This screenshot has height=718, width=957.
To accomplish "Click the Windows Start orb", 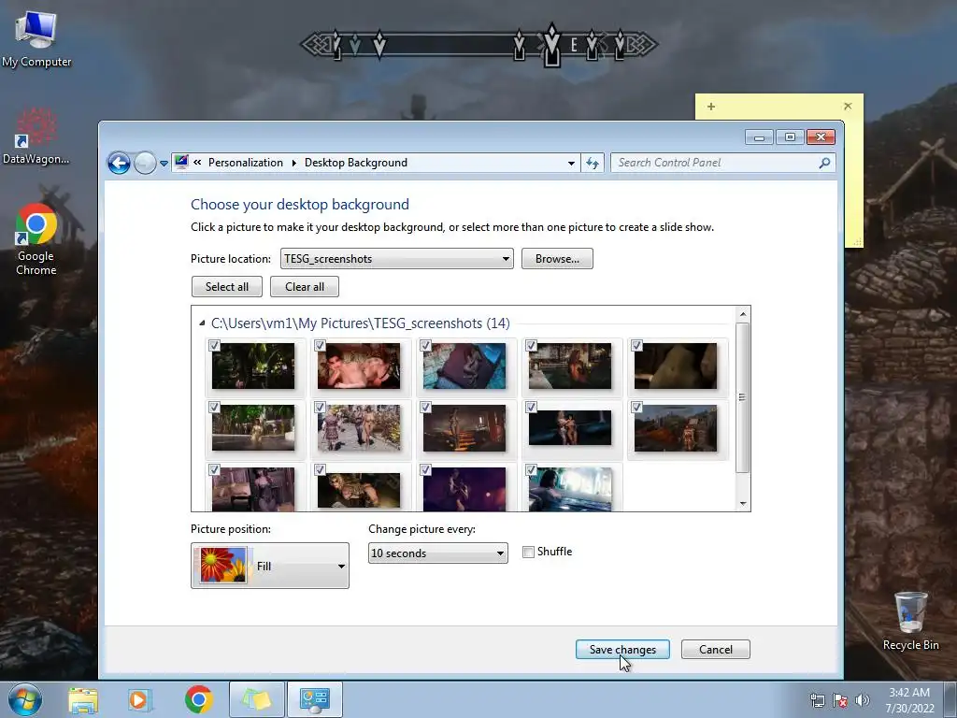I will 25,699.
